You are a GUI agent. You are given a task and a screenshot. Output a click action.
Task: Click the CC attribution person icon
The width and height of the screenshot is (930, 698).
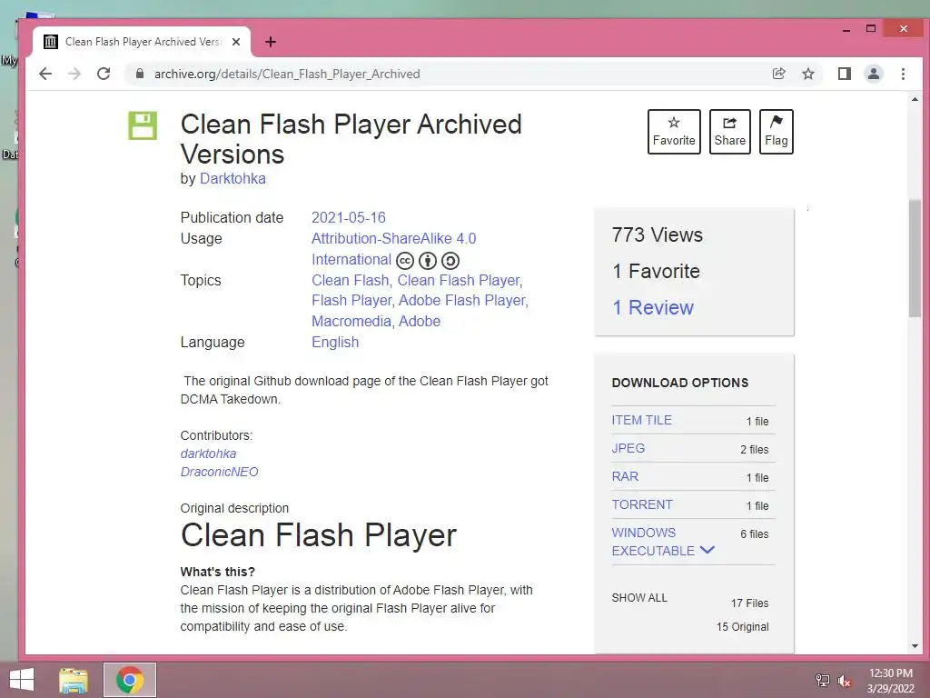point(428,261)
